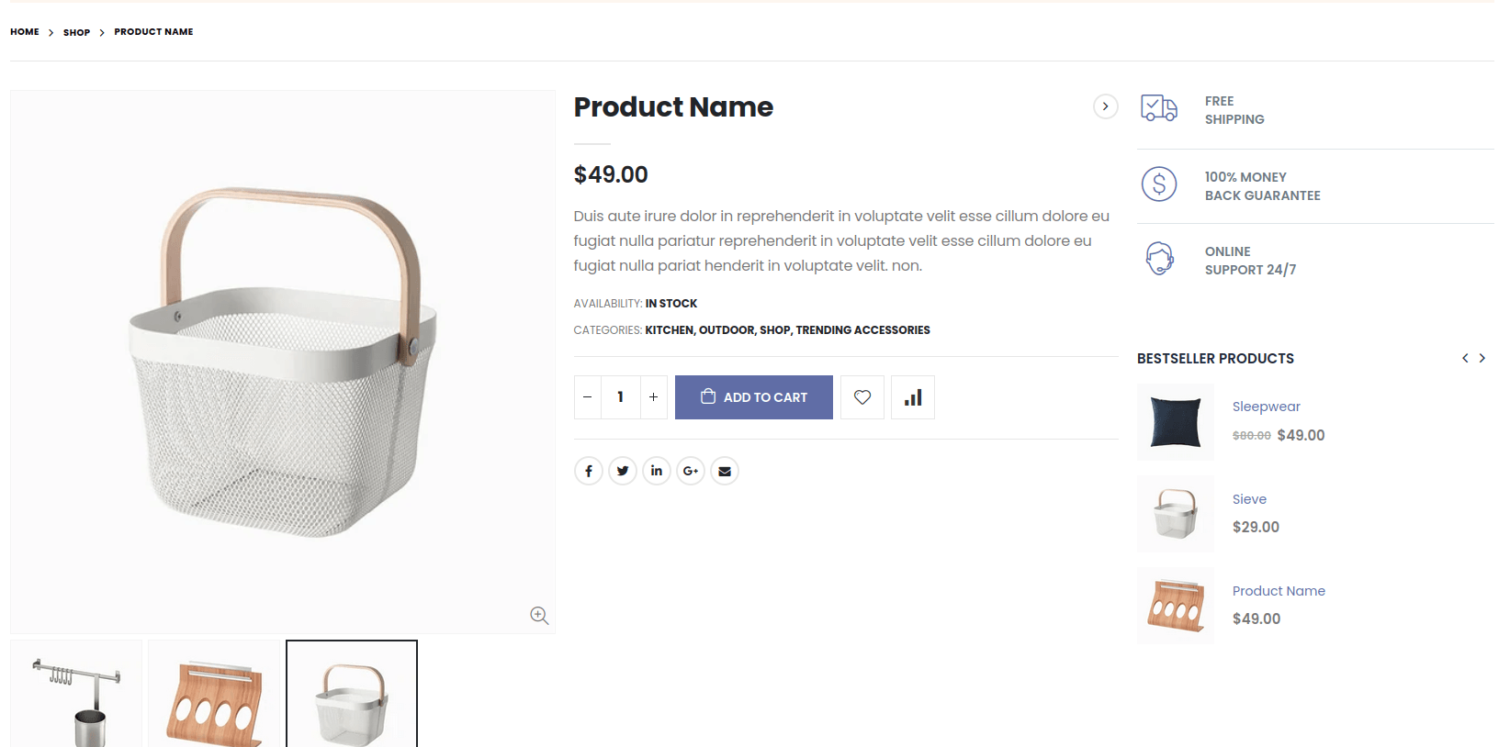Screen dimensions: 1510x747
Task: Decrease quantity with minus button
Action: [x=588, y=397]
